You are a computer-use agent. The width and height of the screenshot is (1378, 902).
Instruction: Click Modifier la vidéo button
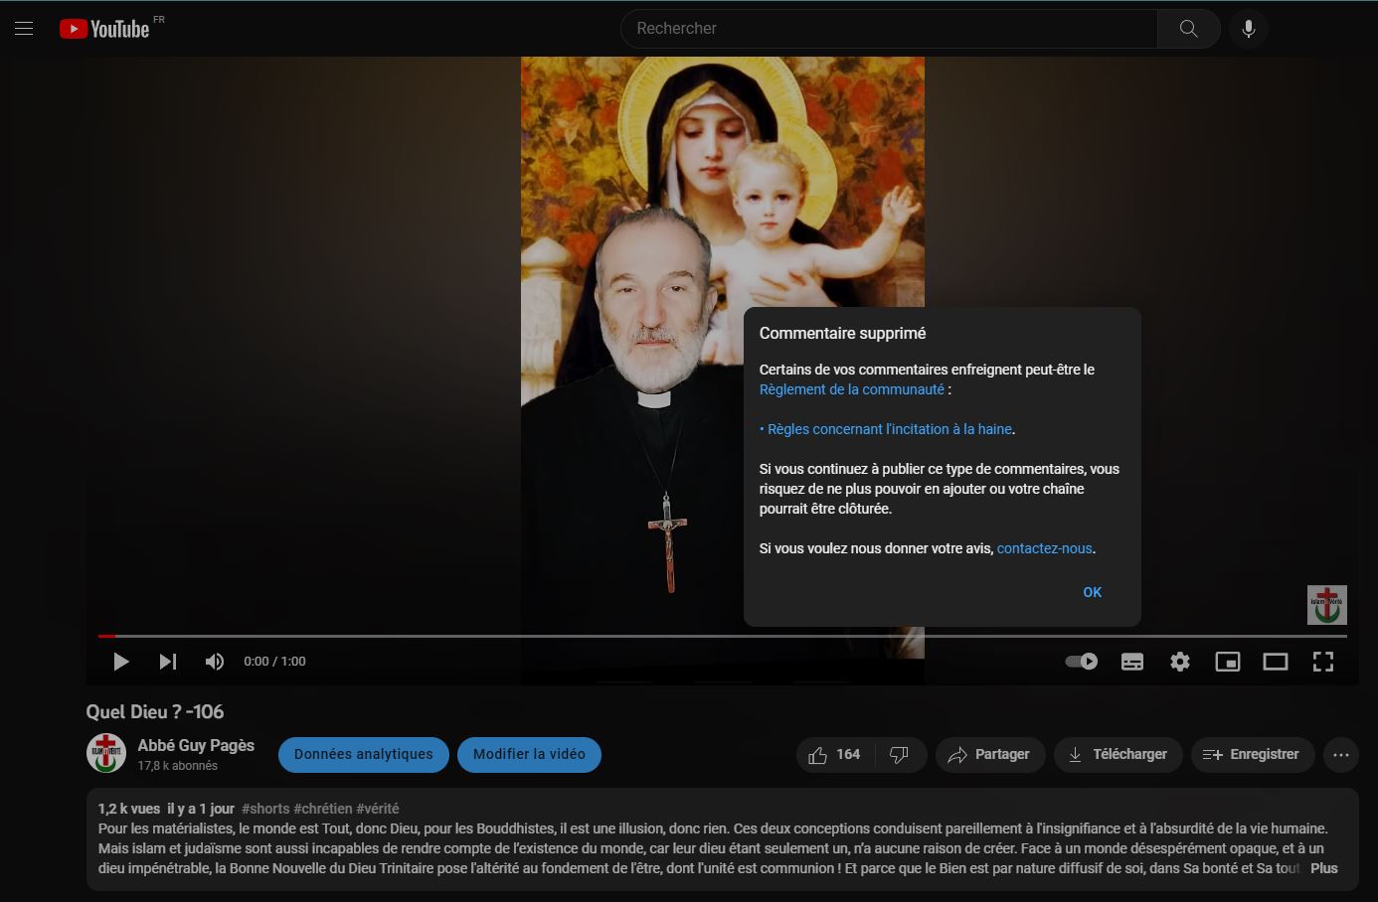point(529,754)
